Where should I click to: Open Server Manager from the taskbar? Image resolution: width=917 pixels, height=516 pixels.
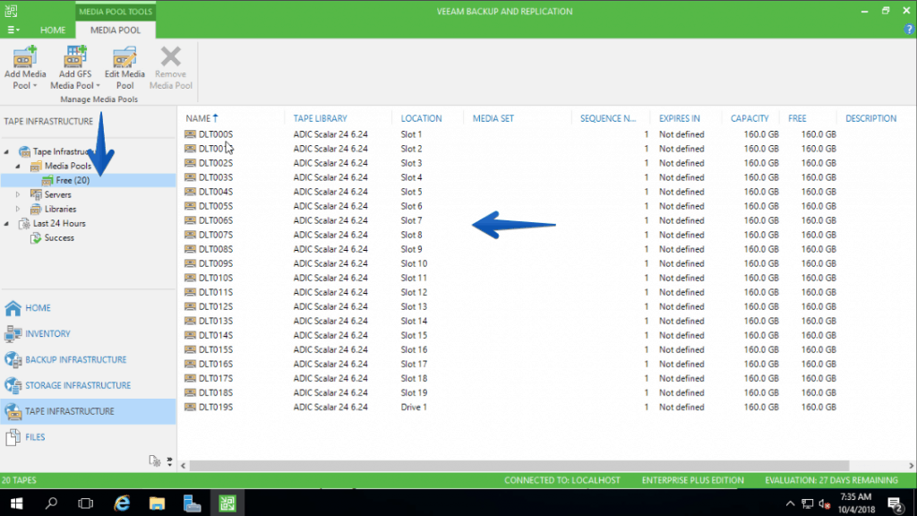[192, 503]
